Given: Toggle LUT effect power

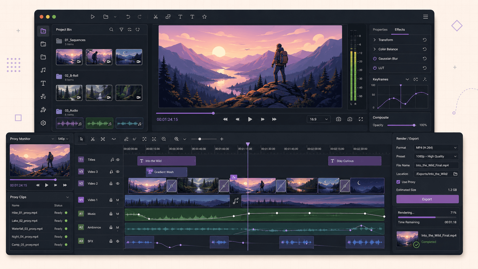Looking at the screenshot, I should point(375,68).
